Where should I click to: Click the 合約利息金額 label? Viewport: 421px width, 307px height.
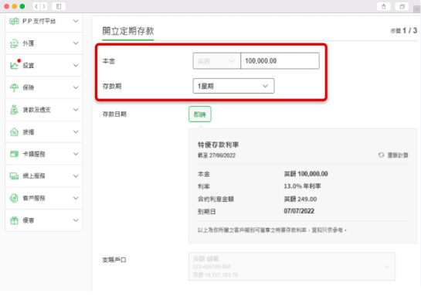click(x=216, y=199)
